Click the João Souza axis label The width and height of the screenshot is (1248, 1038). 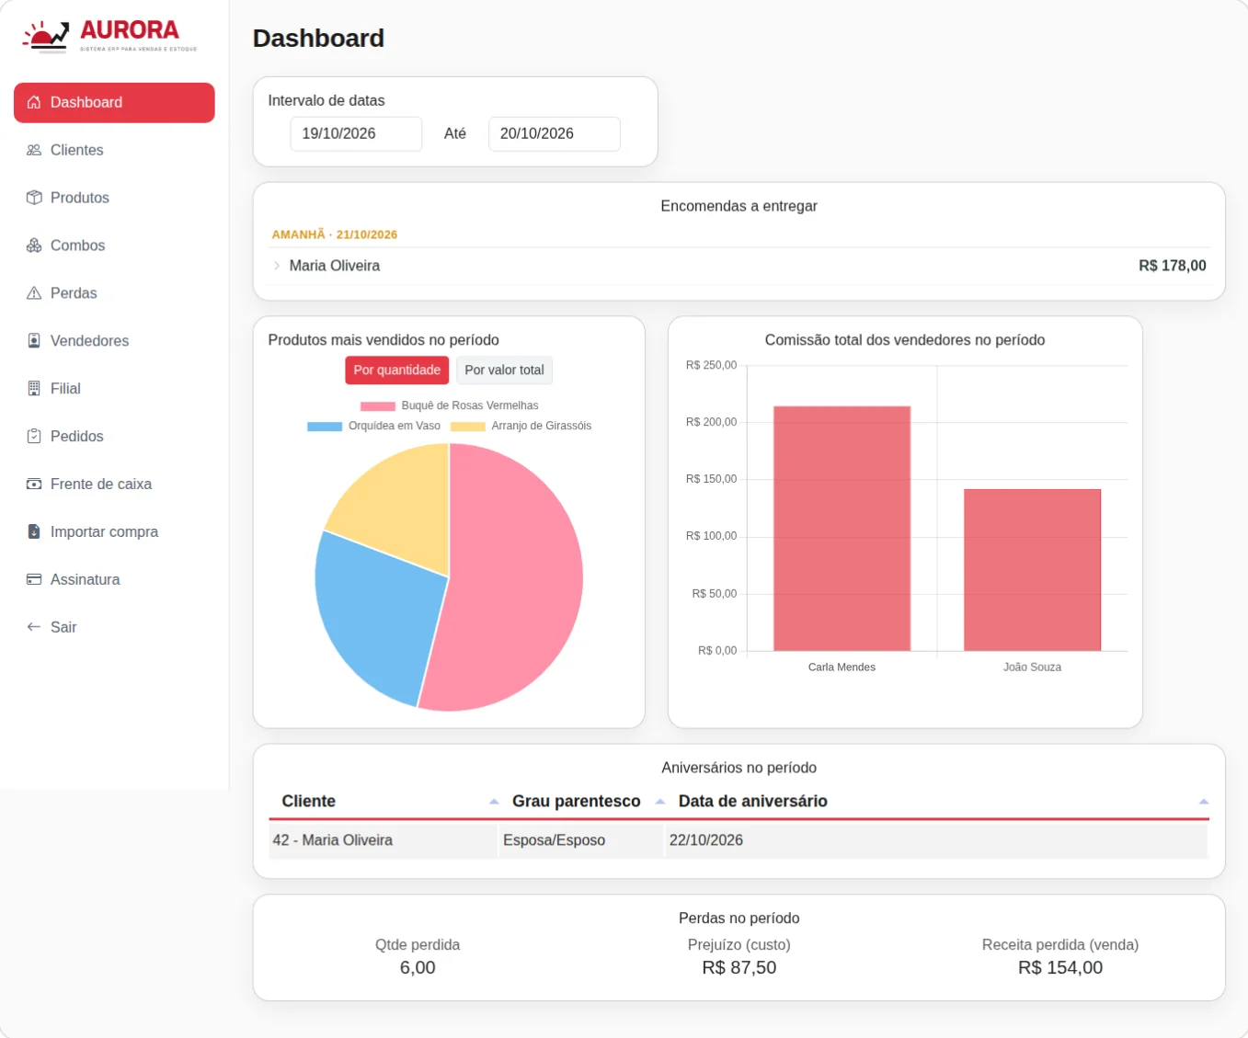coord(1032,667)
